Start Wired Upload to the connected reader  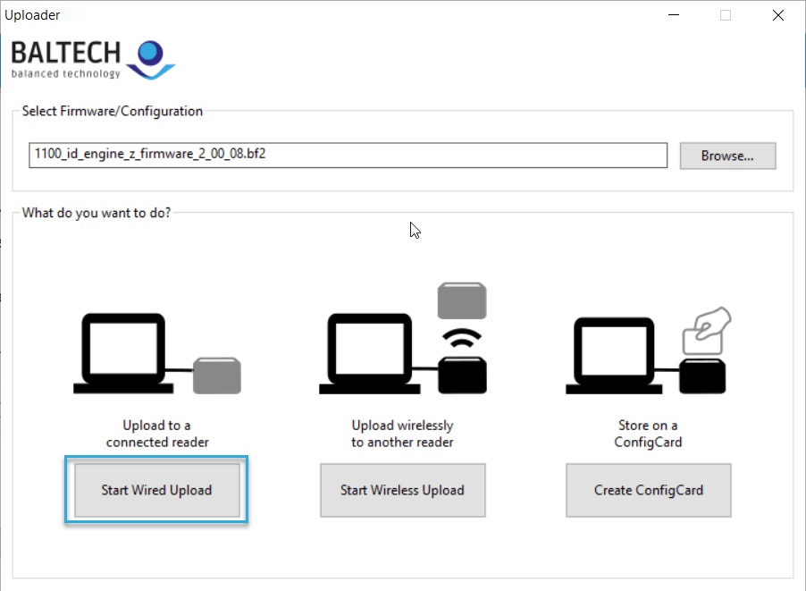(x=157, y=490)
